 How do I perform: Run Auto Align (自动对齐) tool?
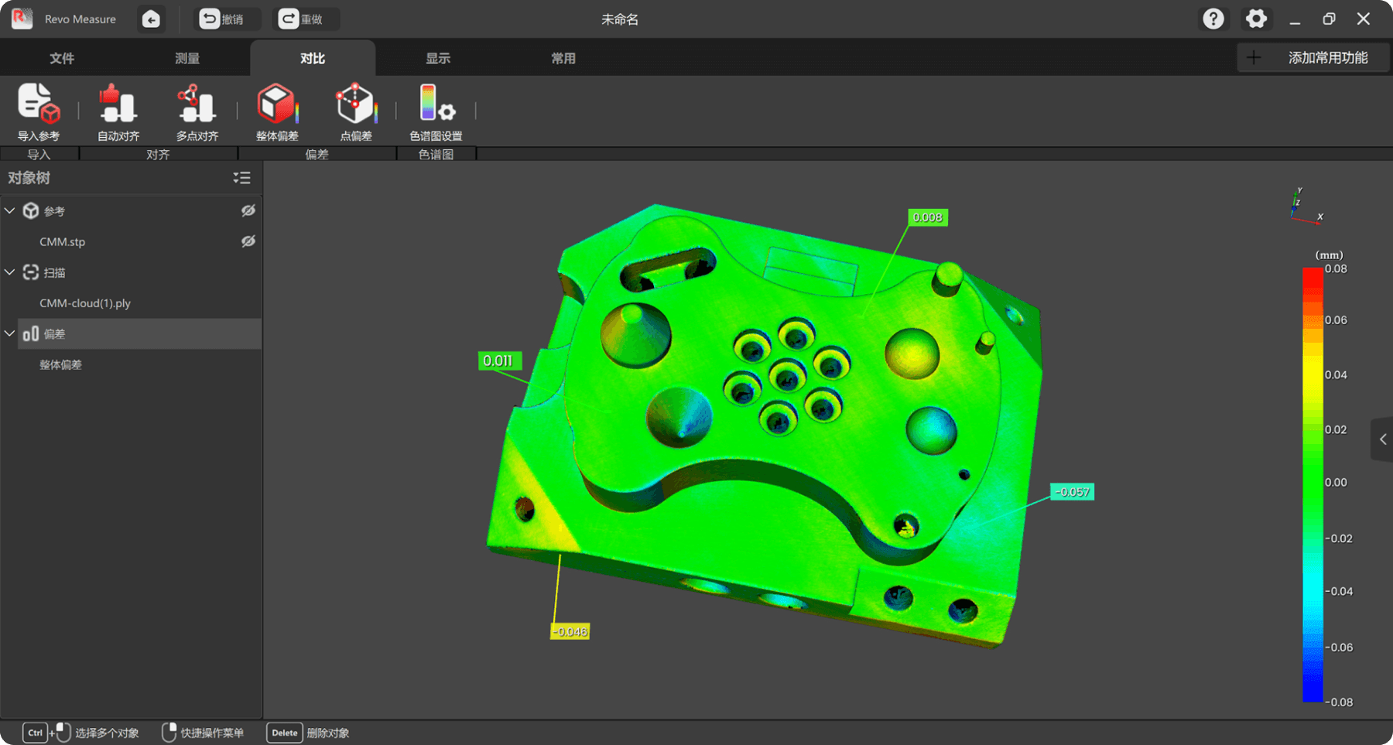[118, 105]
